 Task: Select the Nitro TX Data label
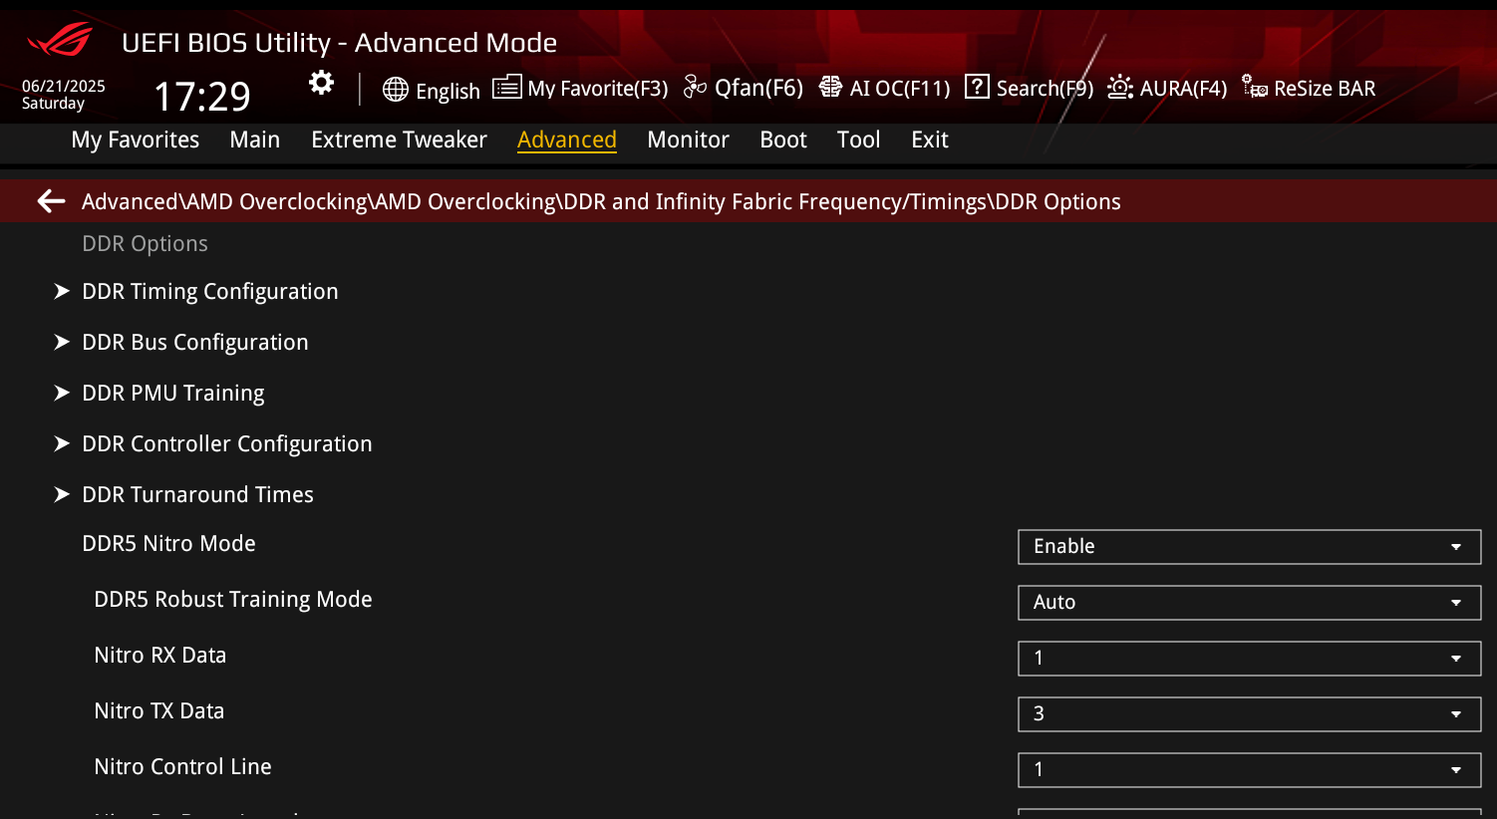159,710
